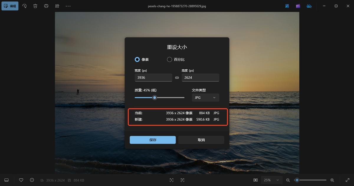
Task: Expand the 25% zoom level dropdown
Action: tap(271, 180)
